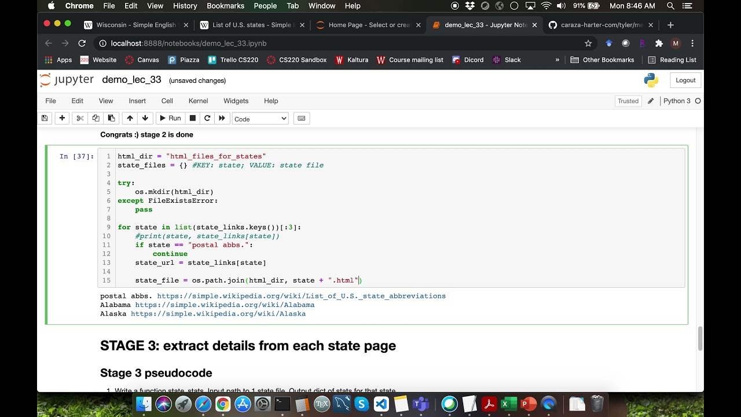Image resolution: width=741 pixels, height=417 pixels.
Task: Open Spotlight search magnifier icon
Action: pyautogui.click(x=670, y=6)
